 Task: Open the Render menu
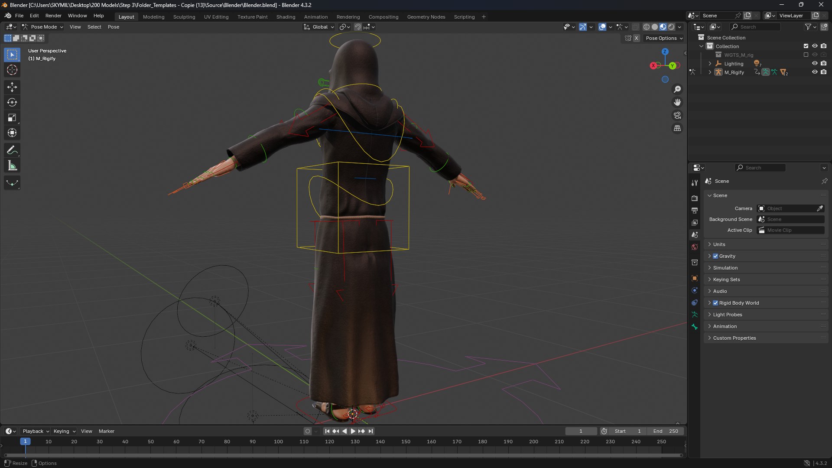[53, 16]
